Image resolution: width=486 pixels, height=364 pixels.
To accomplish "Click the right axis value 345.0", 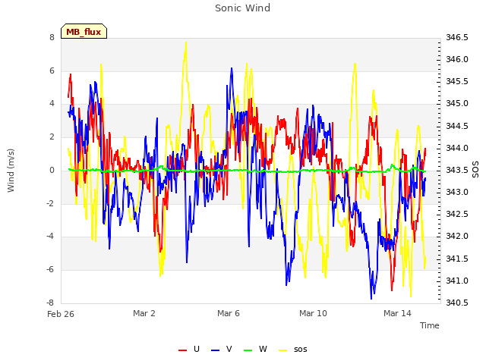I will point(457,104).
